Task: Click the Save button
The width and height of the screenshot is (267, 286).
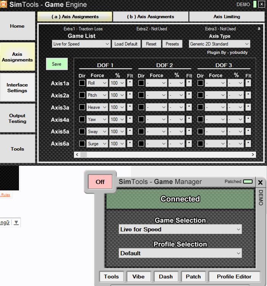Action: [57, 64]
